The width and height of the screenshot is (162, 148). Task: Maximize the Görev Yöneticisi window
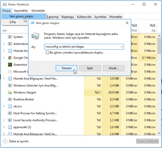(144, 4)
